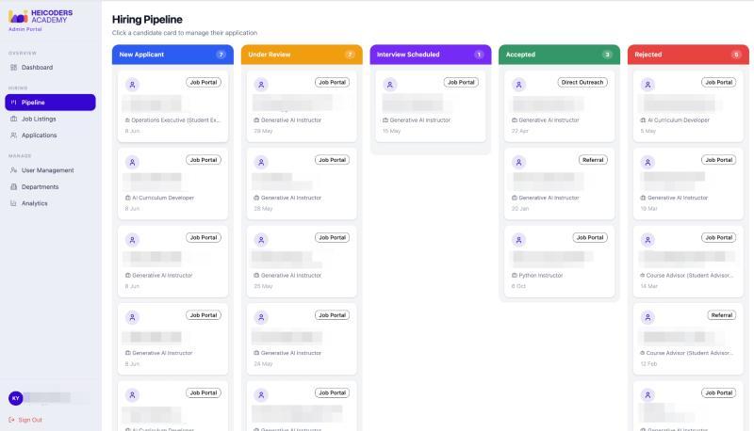The width and height of the screenshot is (754, 431).
Task: Click the '6 Oct' date in Accepted
Action: pyautogui.click(x=519, y=286)
